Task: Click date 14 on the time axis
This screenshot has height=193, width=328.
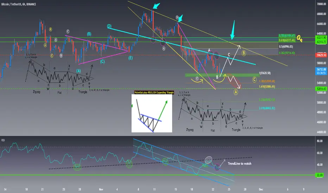Action: (x=5, y=189)
